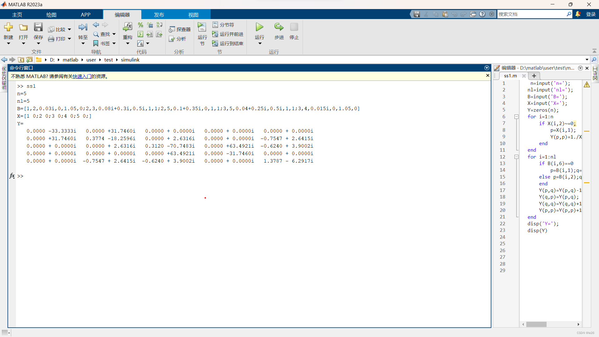Click the 'test' folder in the path
The image size is (599, 337).
[x=109, y=60]
